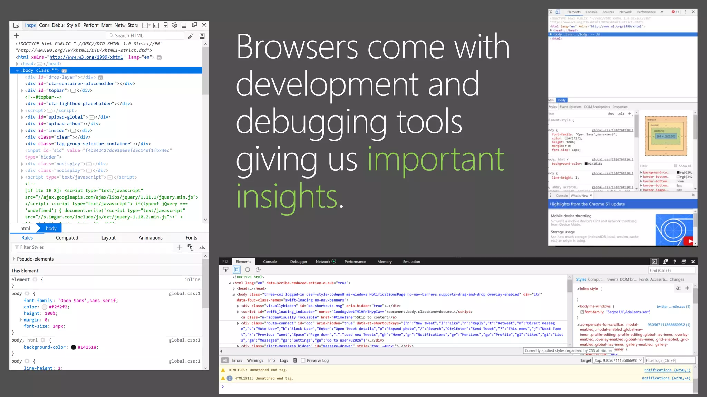Open Edge Emulation tab

click(x=411, y=262)
